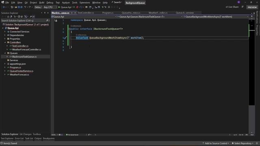
Task: Click the Home icon in Solution Explorer toolbar
Action: coord(8,17)
